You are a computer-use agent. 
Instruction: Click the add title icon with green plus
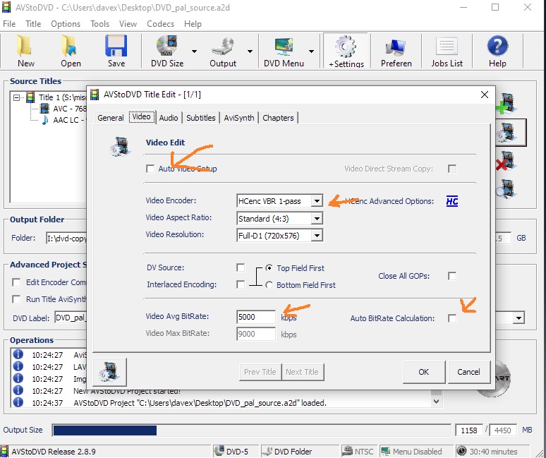click(x=506, y=104)
